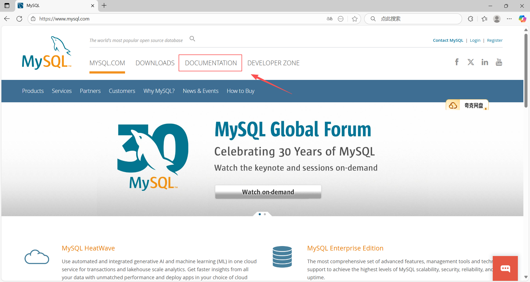Image resolution: width=530 pixels, height=282 pixels.
Task: Launch Copilot from the toolbar
Action: 522,19
